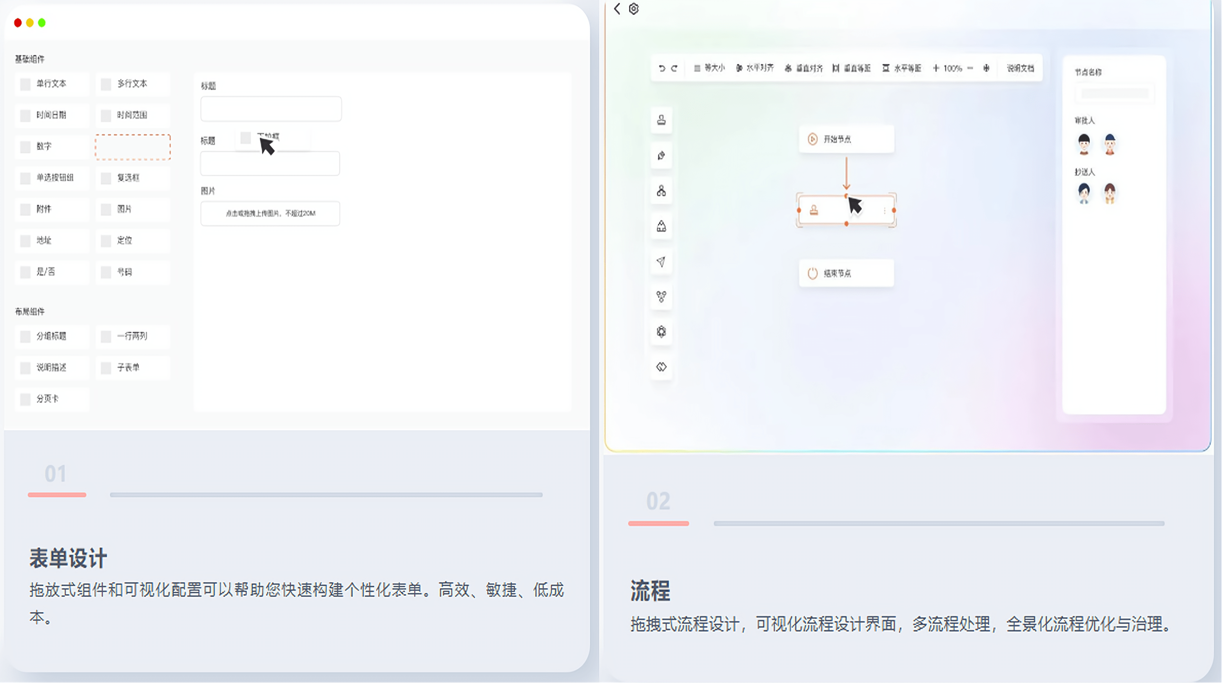Click the 垂直等距 spacing toolbar item
The image size is (1222, 683).
(853, 68)
